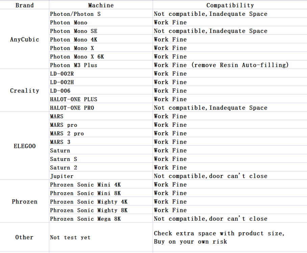Click the 'Not test yet' cell
Viewport: 307px width, 253px height.
tap(70, 237)
